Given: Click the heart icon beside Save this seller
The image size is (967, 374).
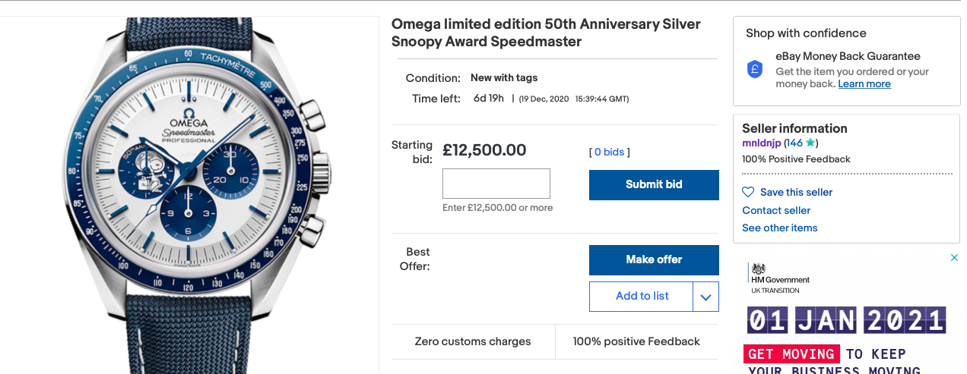Looking at the screenshot, I should point(748,192).
